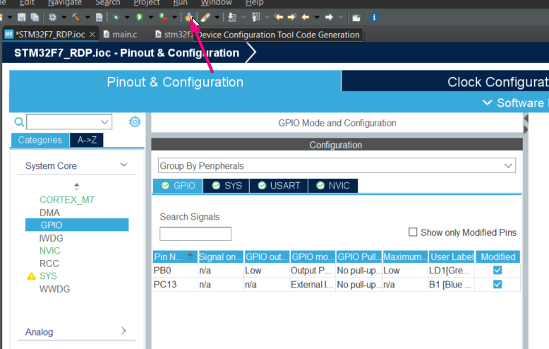Click the Build hammer icon
549x349 pixels.
(x=76, y=17)
